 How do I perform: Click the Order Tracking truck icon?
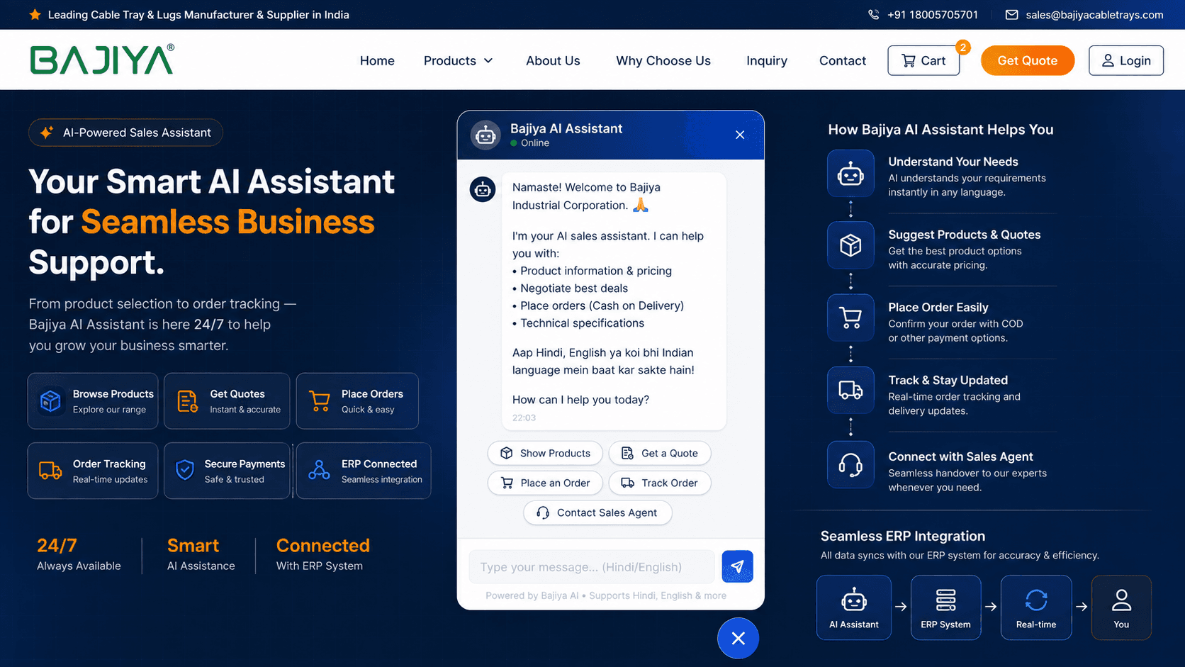[x=50, y=471]
